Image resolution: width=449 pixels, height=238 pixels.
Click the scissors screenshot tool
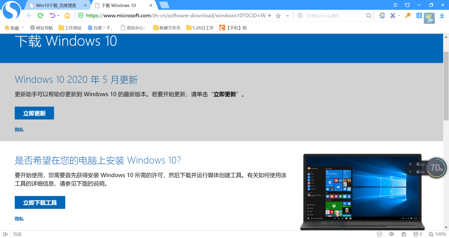click(393, 16)
